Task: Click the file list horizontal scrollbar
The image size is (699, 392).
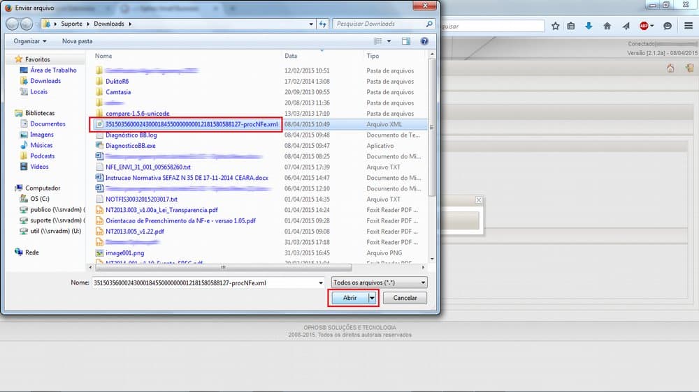Action: click(x=224, y=267)
